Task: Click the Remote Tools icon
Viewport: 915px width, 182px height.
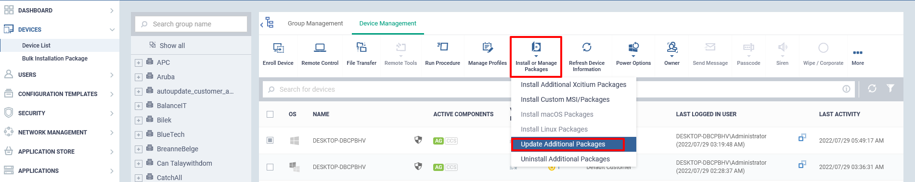Action: pos(400,48)
